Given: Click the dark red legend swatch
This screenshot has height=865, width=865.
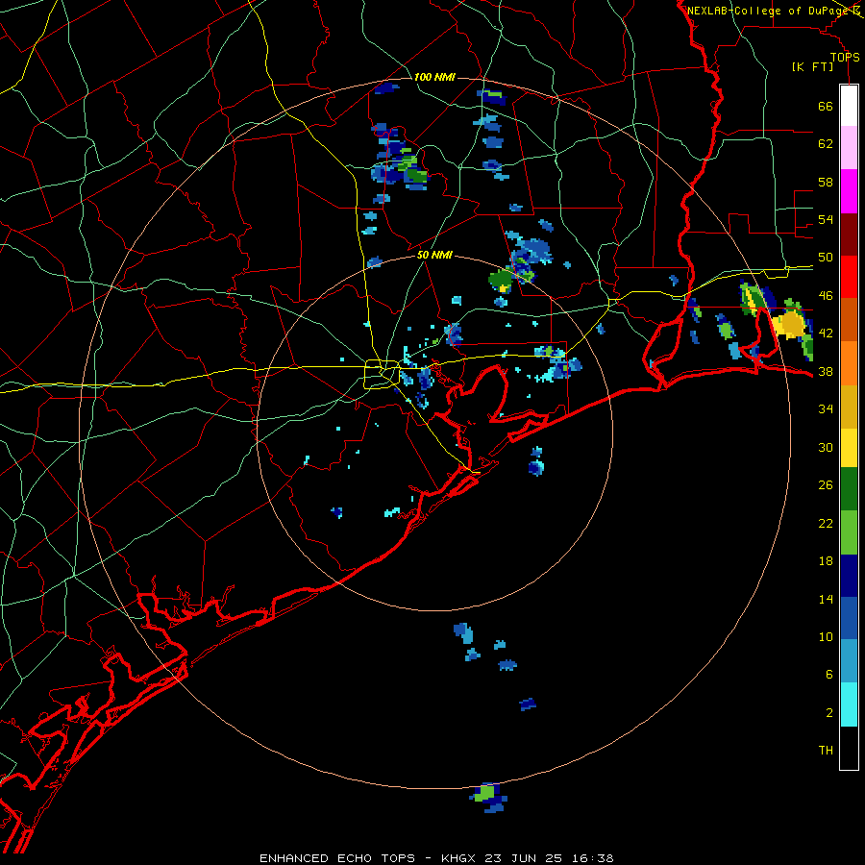Looking at the screenshot, I should pyautogui.click(x=849, y=235).
